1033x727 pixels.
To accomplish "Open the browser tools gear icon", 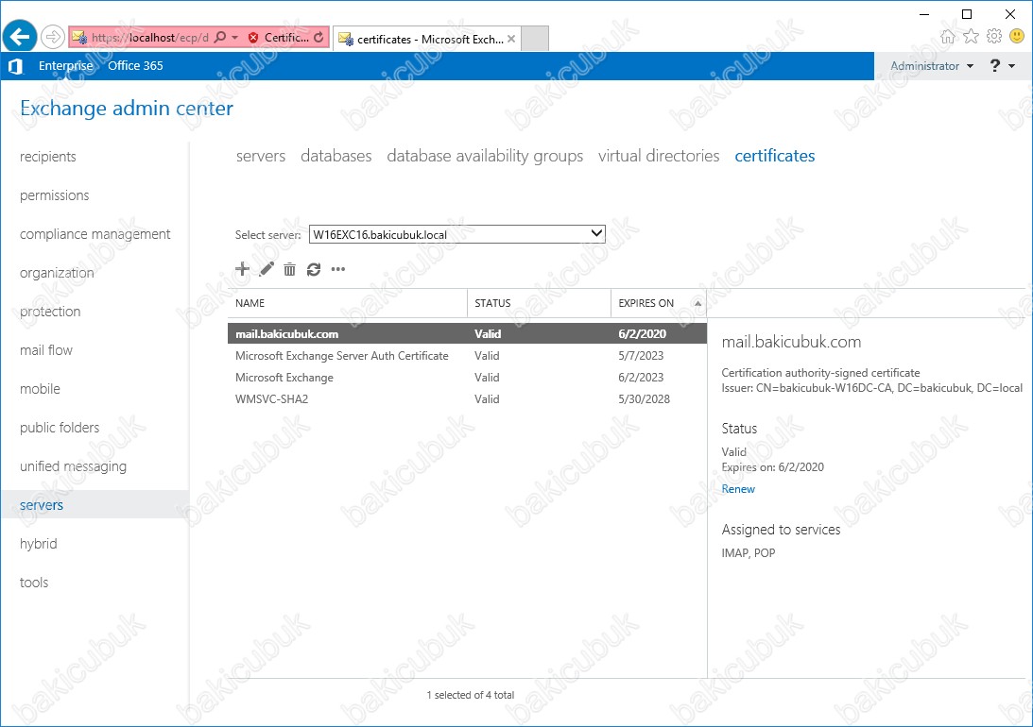I will click(994, 37).
